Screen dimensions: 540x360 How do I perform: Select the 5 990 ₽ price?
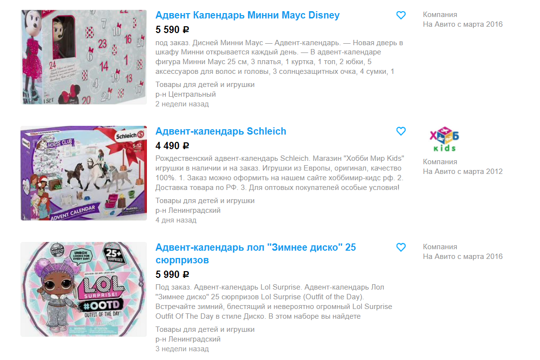click(x=172, y=274)
